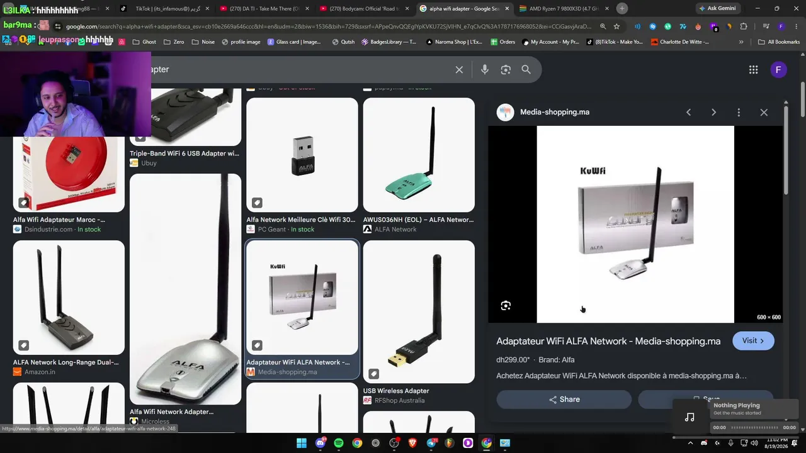Image resolution: width=806 pixels, height=453 pixels.
Task: Open Discord from the taskbar
Action: point(321,443)
